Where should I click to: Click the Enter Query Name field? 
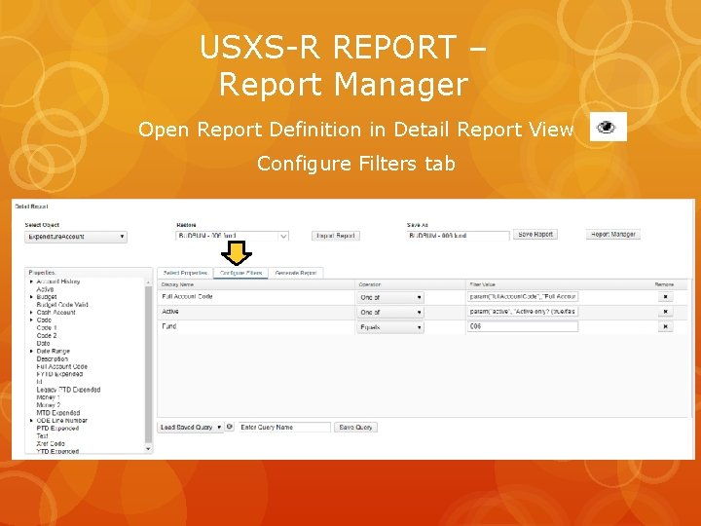[284, 428]
